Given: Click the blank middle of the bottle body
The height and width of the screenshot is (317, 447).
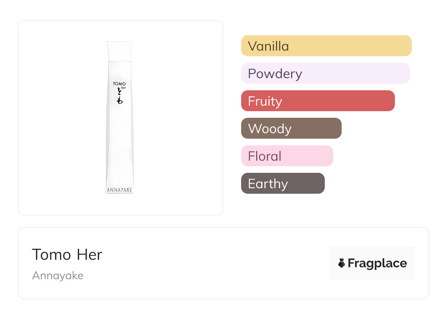Looking at the screenshot, I should click(120, 143).
